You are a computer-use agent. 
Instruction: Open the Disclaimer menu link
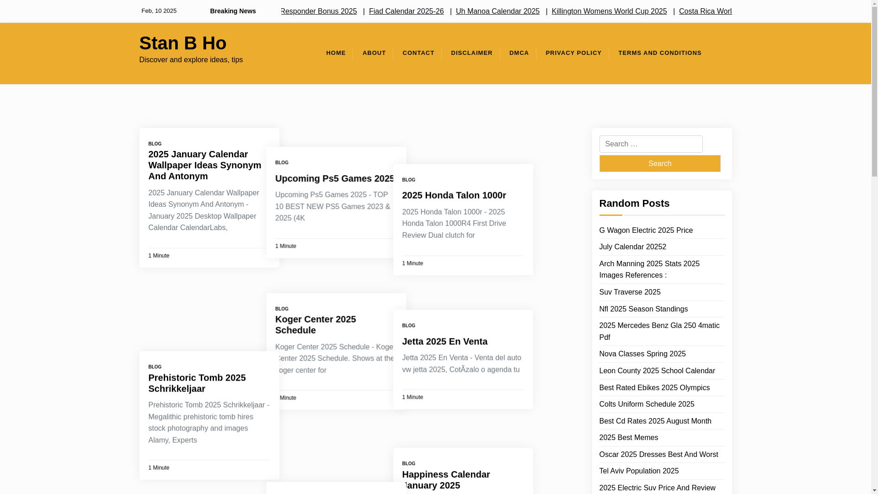pos(471,53)
